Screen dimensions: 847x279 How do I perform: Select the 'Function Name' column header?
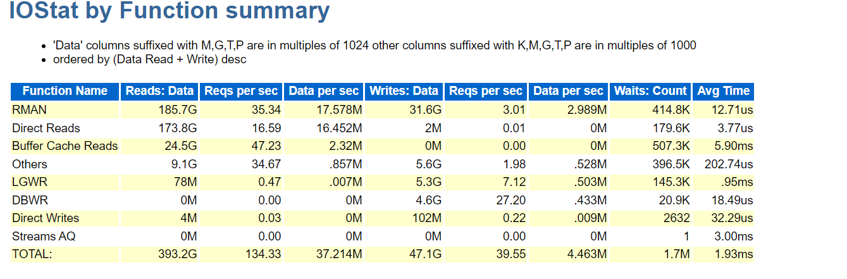[65, 91]
